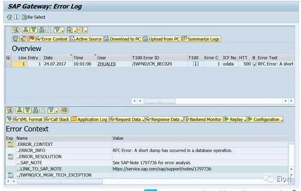Open user link ZHUALEX
The image size is (301, 191).
107,64
